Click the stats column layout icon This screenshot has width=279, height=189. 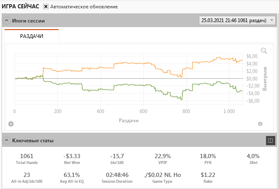pos(270,141)
